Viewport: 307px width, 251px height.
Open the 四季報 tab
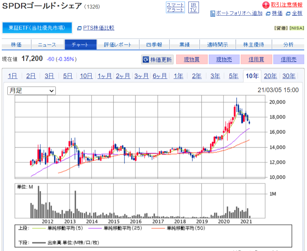[x=154, y=45]
